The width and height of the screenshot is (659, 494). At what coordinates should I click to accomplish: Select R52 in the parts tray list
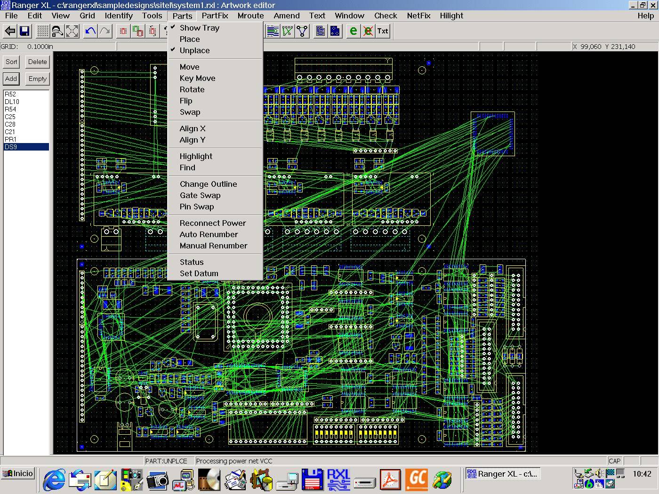point(26,94)
